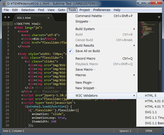Viewport: 164px width, 135px height.
Task: Click the HTML syntax selector in status bar
Action: pos(149,131)
